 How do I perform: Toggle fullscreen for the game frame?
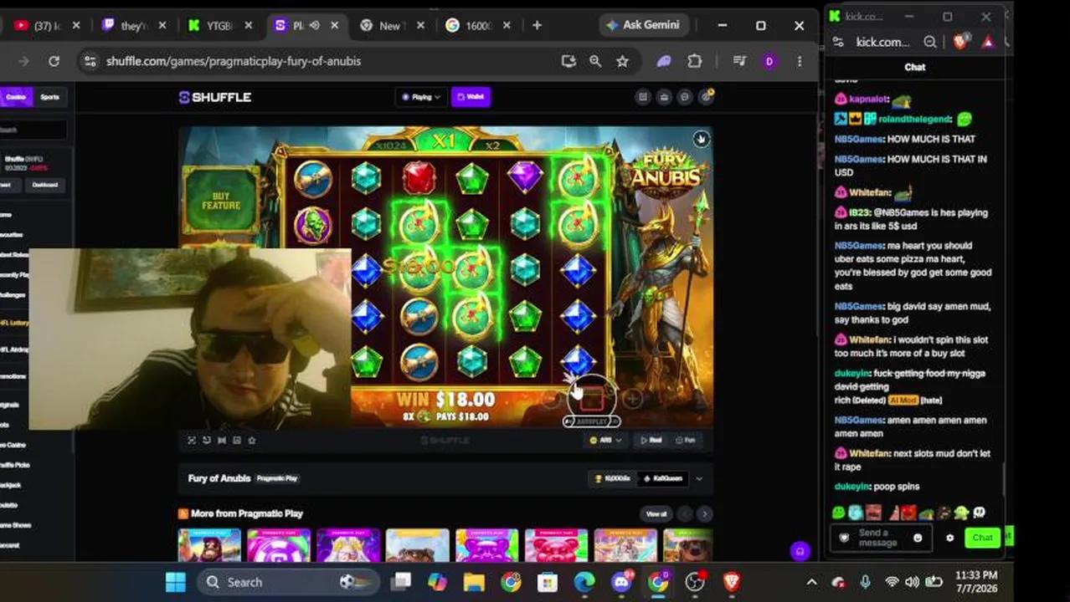tap(192, 440)
